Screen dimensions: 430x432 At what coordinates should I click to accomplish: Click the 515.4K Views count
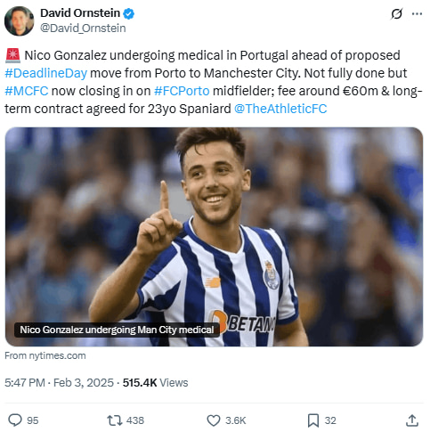(155, 383)
